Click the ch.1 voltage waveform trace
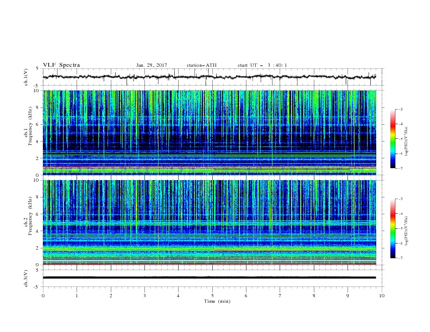The width and height of the screenshot is (430, 332). coord(209,77)
